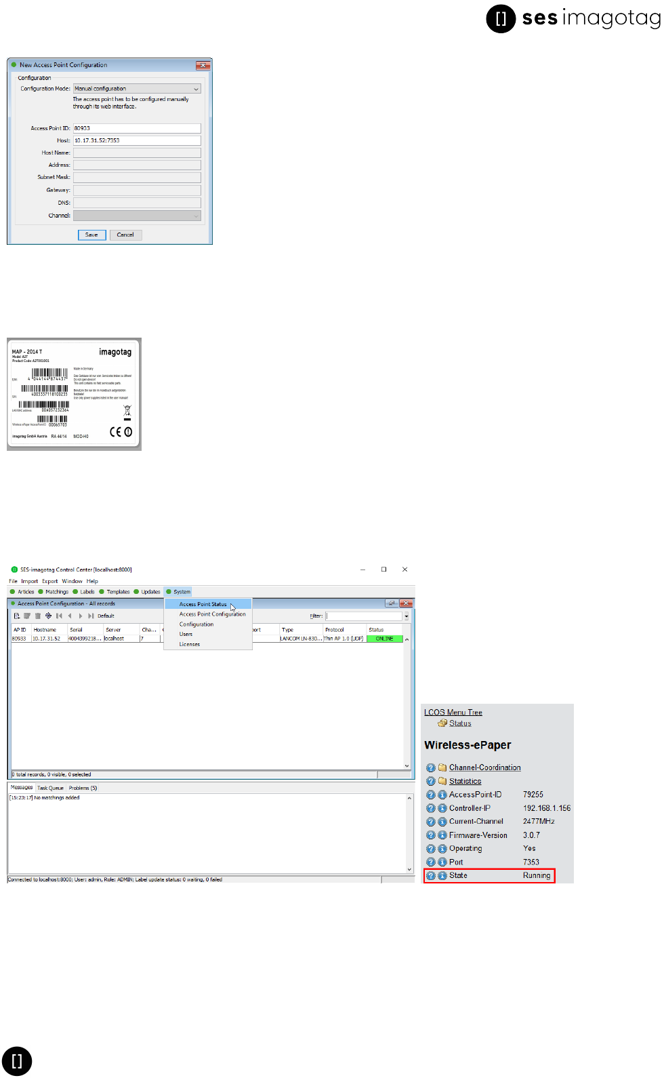Open the Statistics link
This screenshot has width=664, height=1078.
pos(465,781)
